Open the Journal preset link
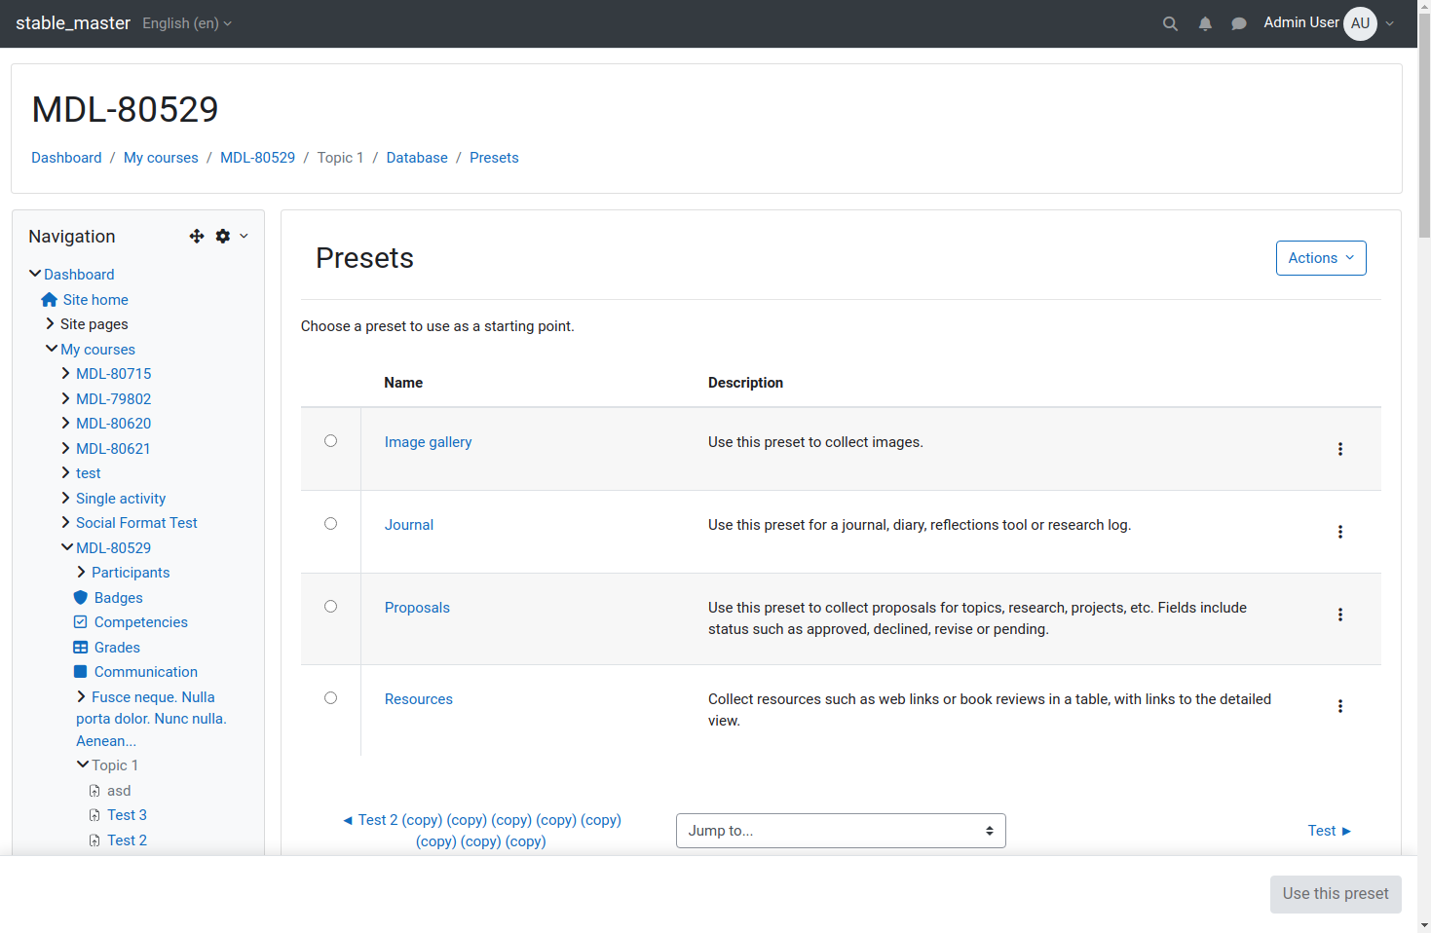The image size is (1431, 933). point(409,525)
